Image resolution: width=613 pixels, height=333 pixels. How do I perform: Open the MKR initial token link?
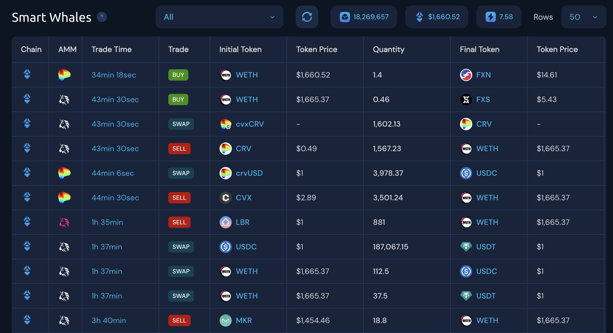tap(244, 320)
